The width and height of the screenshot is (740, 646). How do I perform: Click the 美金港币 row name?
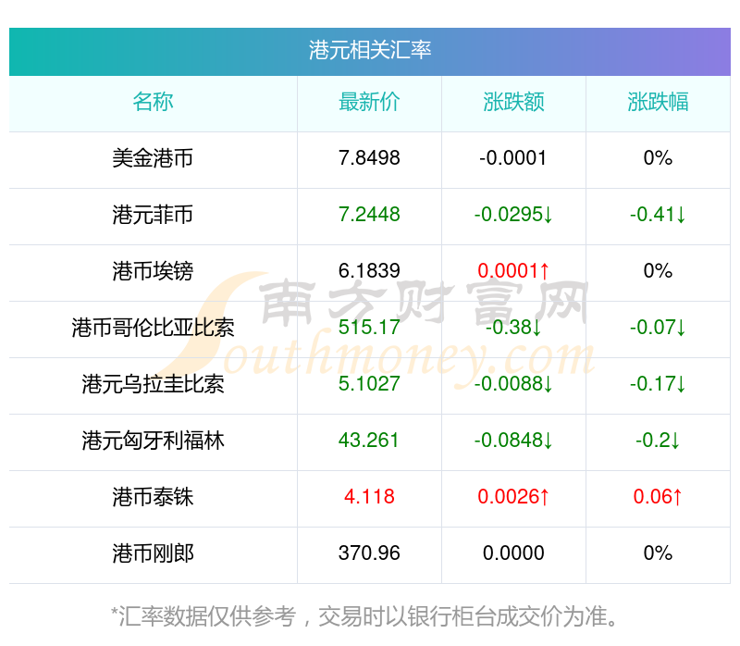[x=153, y=158]
